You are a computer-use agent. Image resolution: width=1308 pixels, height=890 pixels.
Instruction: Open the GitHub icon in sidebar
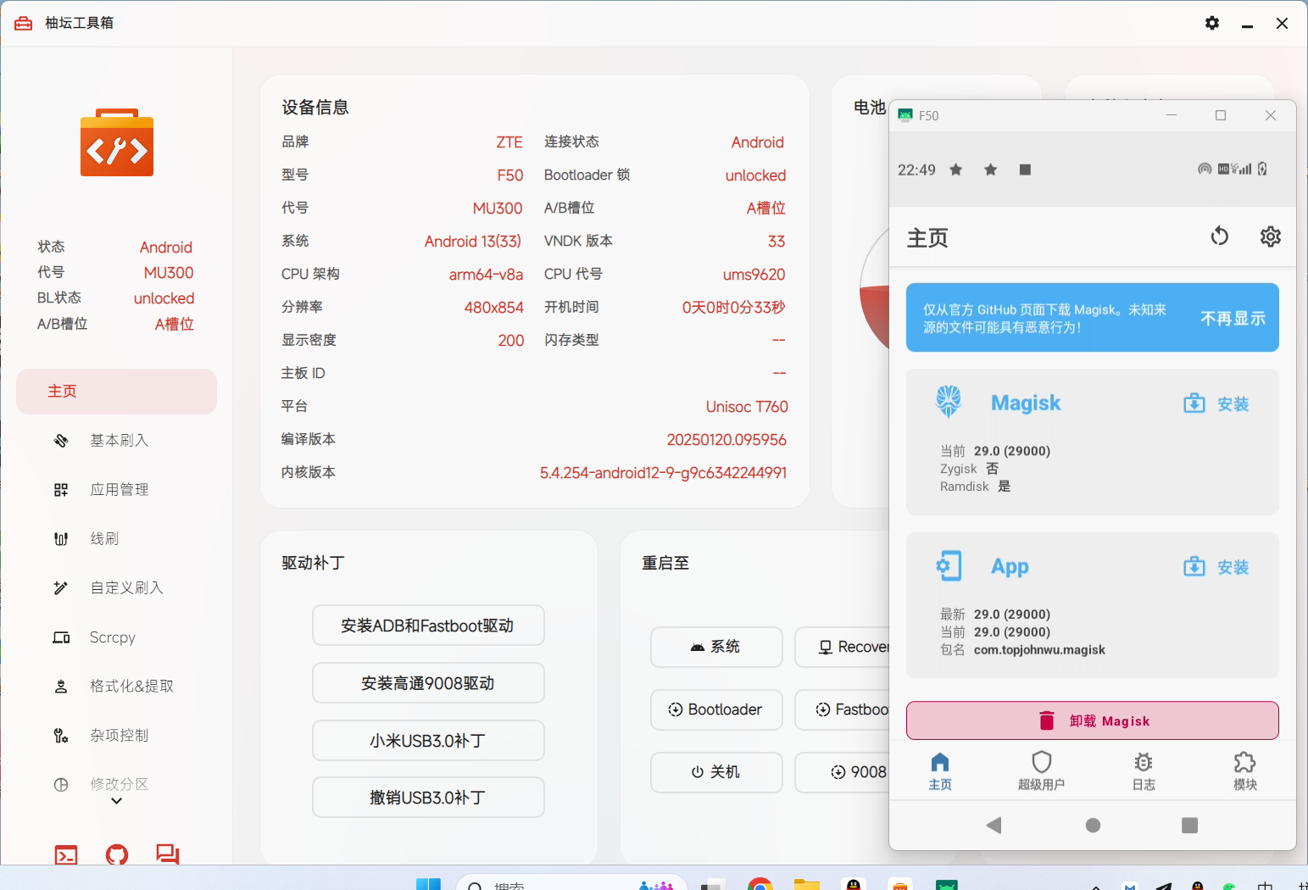click(117, 854)
